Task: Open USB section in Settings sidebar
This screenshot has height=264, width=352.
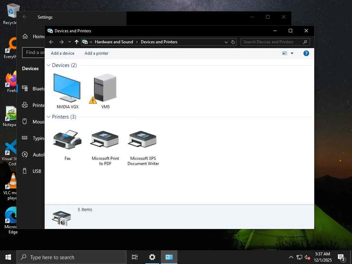Action: [x=32, y=171]
